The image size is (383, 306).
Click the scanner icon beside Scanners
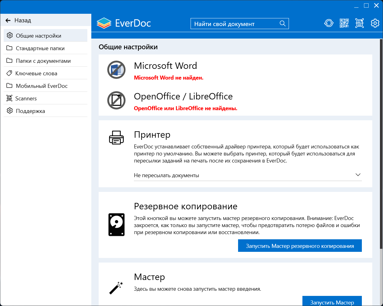[x=9, y=98]
